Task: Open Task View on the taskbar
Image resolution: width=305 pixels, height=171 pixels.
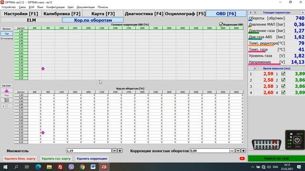Action: point(27,167)
